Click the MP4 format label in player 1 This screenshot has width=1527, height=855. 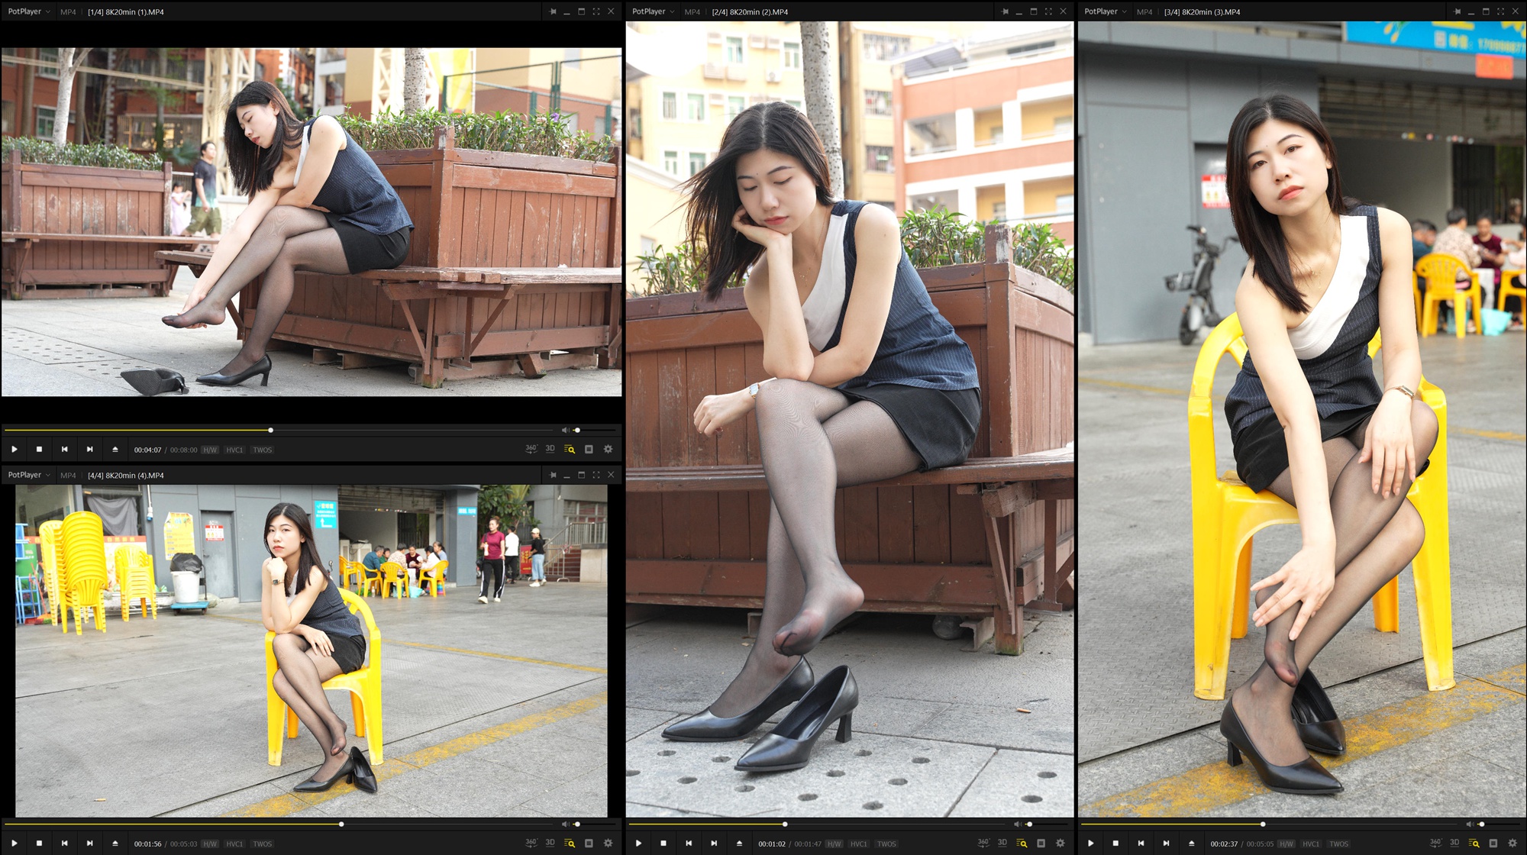tap(68, 12)
